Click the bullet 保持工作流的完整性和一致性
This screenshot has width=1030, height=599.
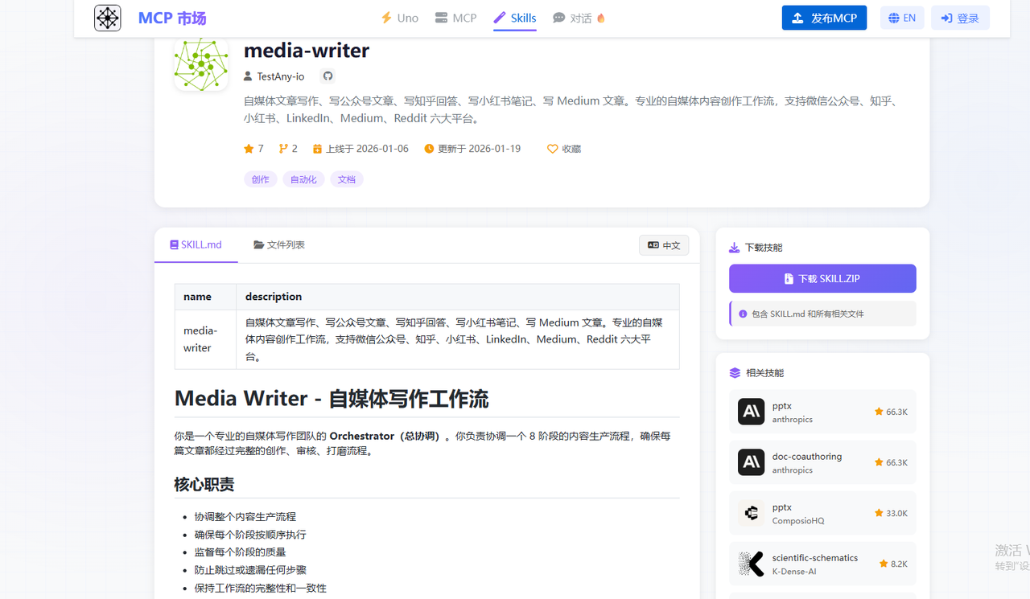click(x=261, y=588)
